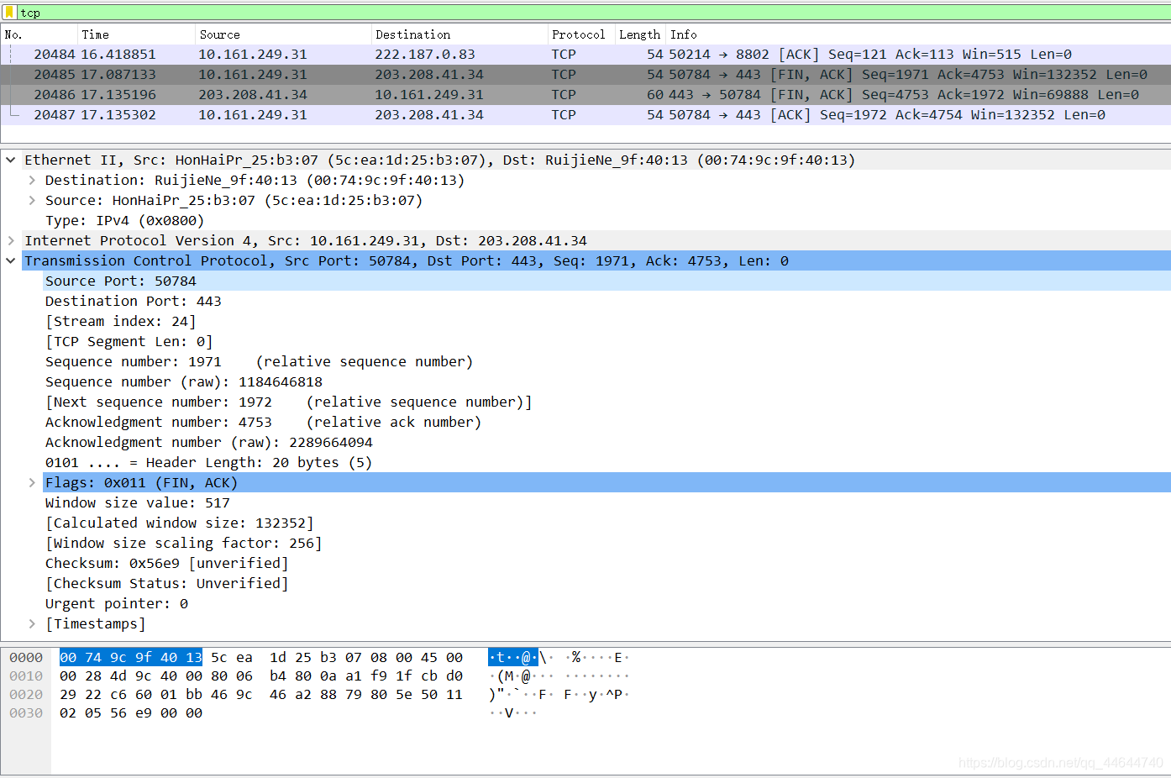Click hex bytes '02 05 56 e9 00 00'
Screen dimensions: 1171x778
point(131,712)
